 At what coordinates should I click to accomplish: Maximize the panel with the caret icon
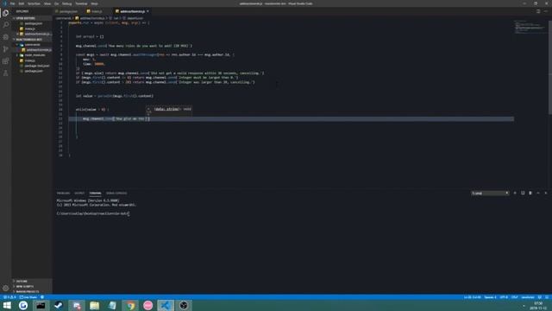[538, 193]
